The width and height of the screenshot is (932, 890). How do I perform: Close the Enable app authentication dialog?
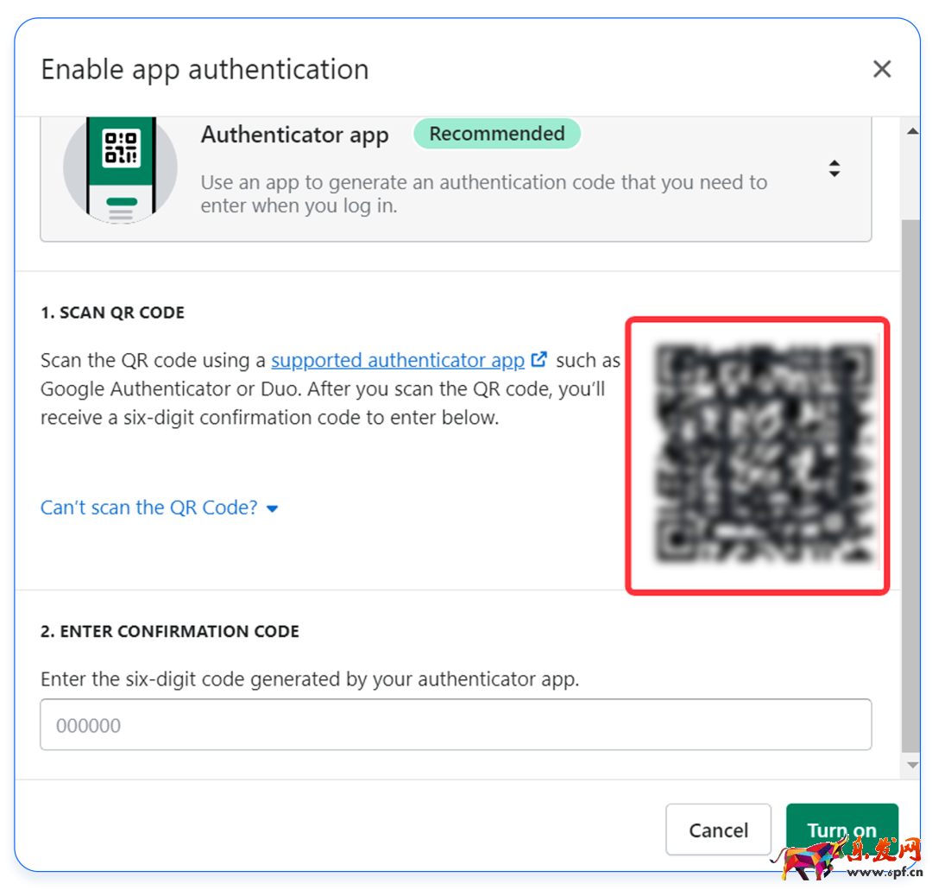click(x=881, y=69)
